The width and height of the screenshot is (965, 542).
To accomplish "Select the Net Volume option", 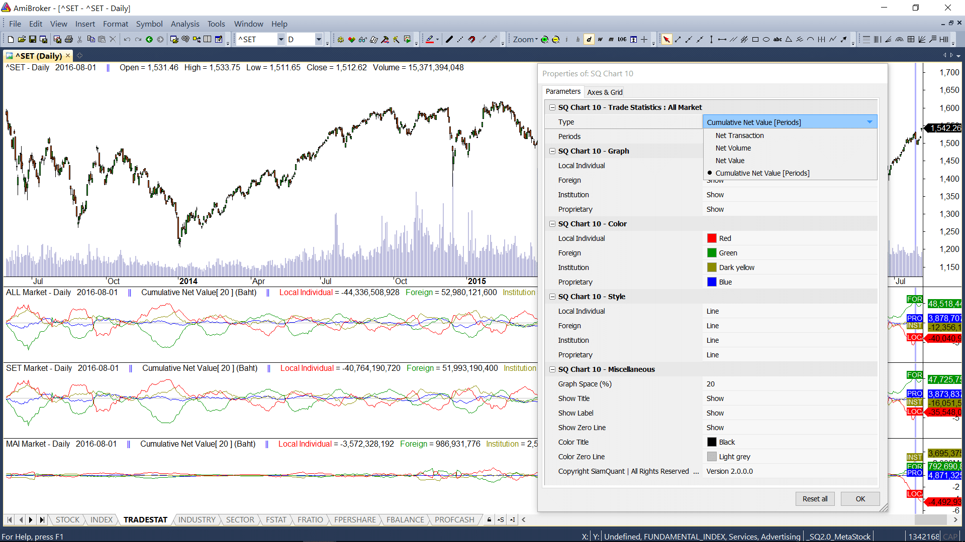I will [733, 148].
